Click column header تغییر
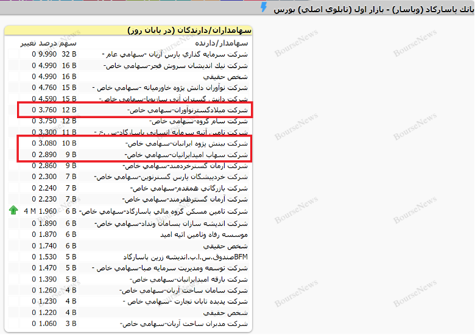Screen dimensions: 475x335 pos(28,43)
